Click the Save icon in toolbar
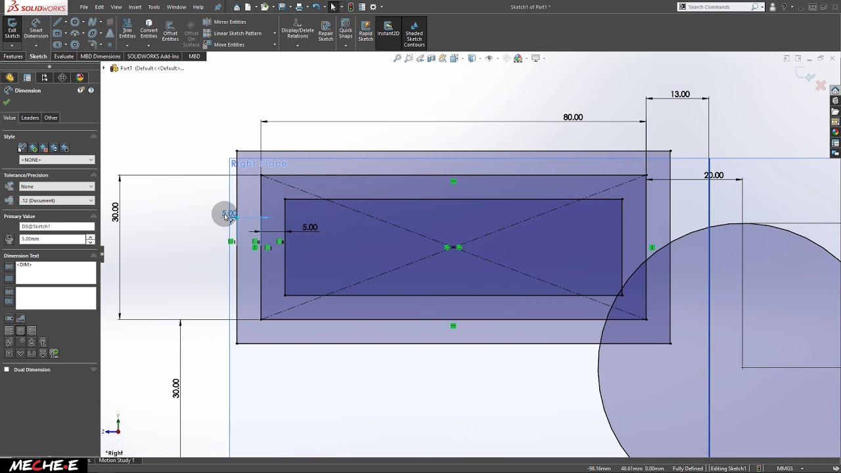 click(282, 7)
